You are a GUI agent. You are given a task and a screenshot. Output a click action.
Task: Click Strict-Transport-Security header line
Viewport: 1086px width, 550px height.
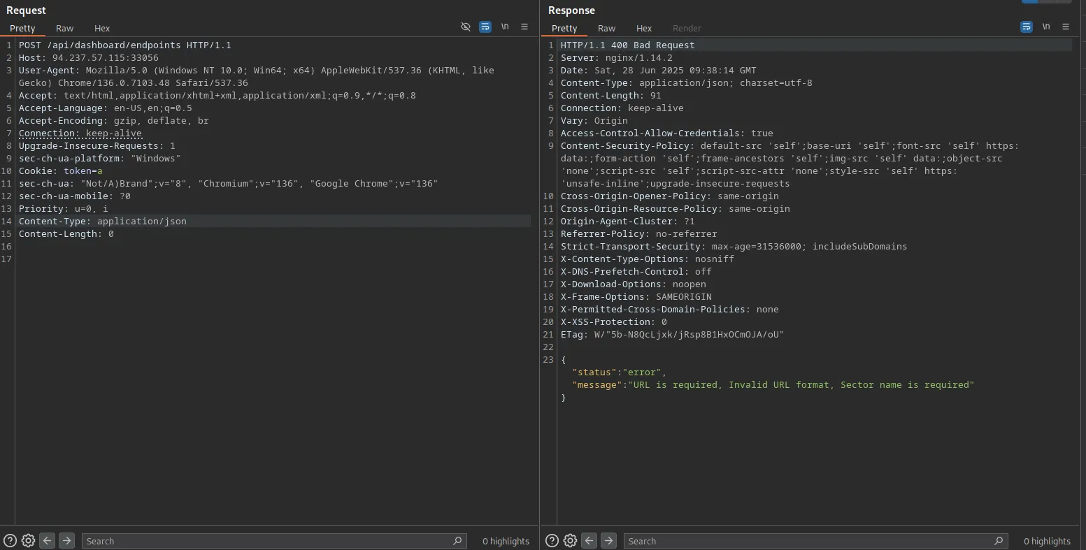point(734,246)
